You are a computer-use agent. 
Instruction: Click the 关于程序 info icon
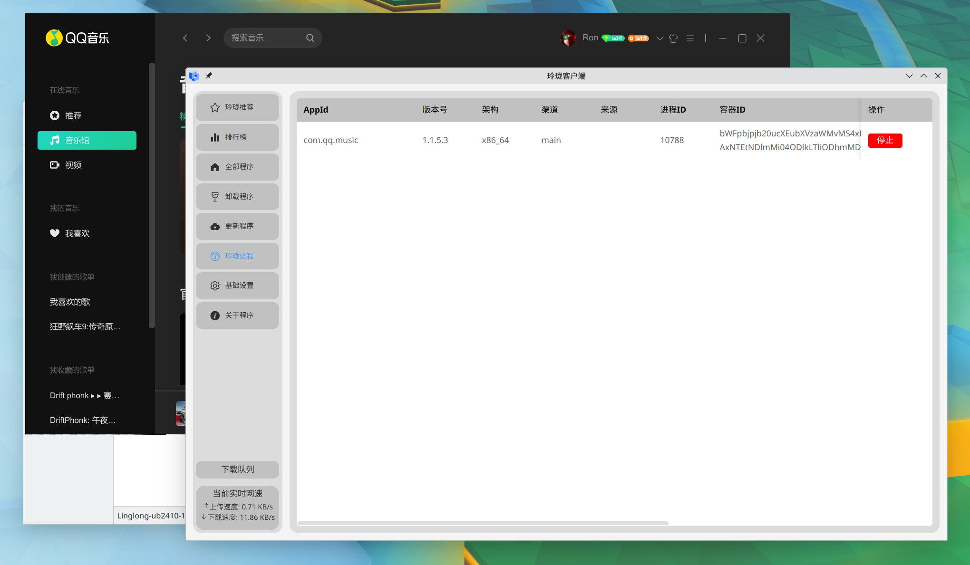[215, 316]
